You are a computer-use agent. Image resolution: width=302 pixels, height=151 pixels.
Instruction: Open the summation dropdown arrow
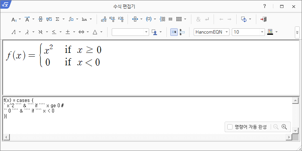pyautogui.click(x=63, y=19)
